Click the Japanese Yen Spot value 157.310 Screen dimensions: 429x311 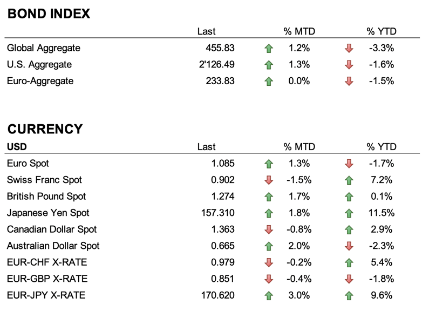point(216,213)
